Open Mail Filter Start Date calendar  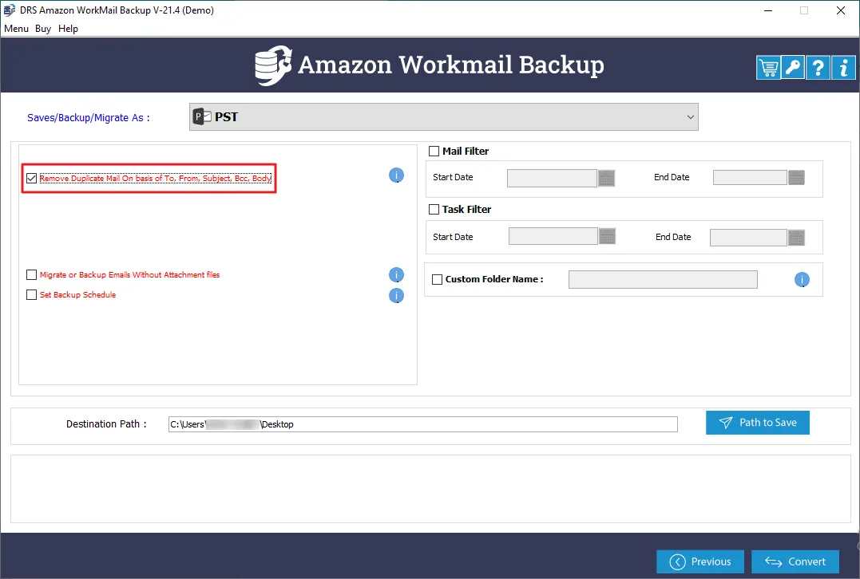pyautogui.click(x=606, y=178)
